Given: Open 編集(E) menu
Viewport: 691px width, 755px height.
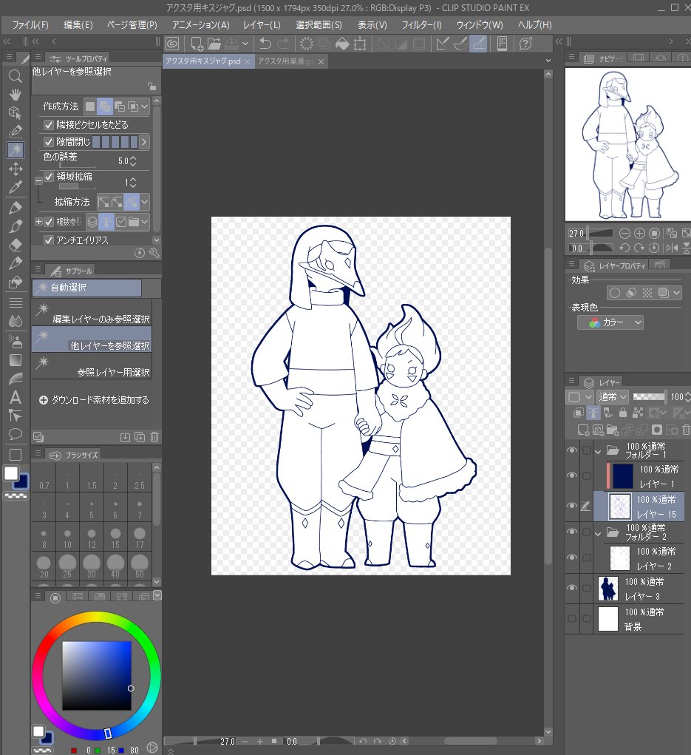Looking at the screenshot, I should (x=78, y=24).
